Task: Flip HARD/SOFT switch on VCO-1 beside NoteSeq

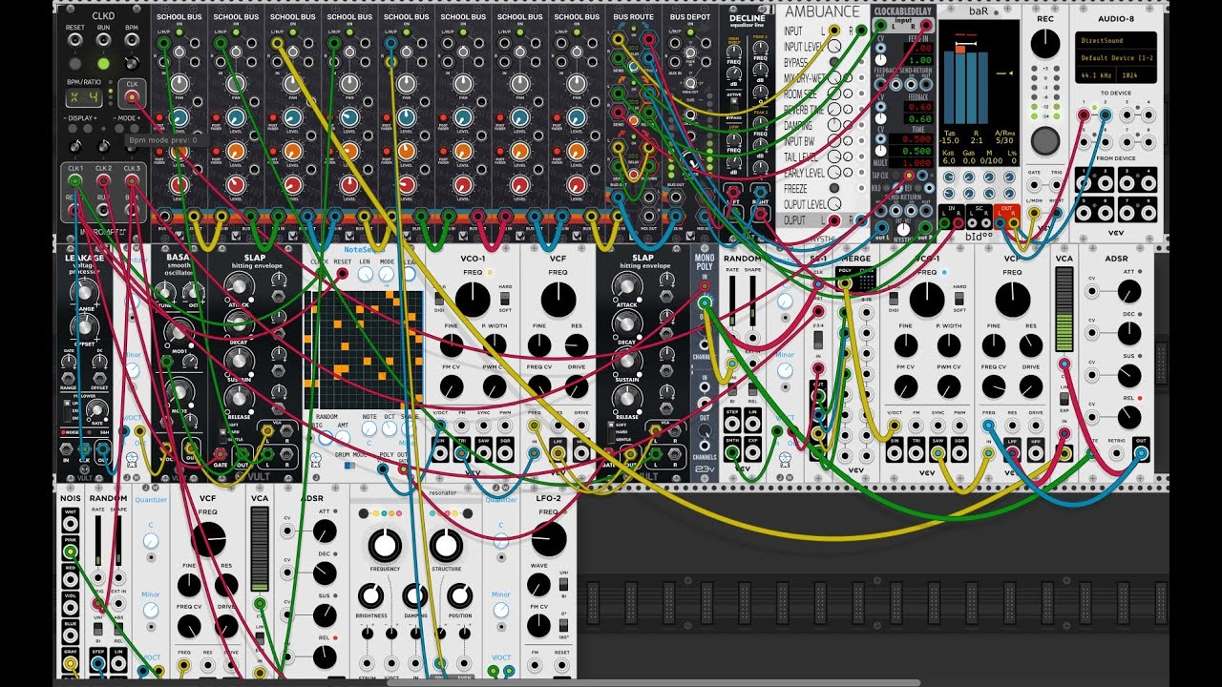Action: coord(505,300)
